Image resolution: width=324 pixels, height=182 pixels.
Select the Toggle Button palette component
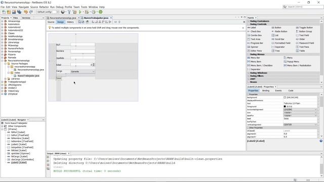pos(304,27)
